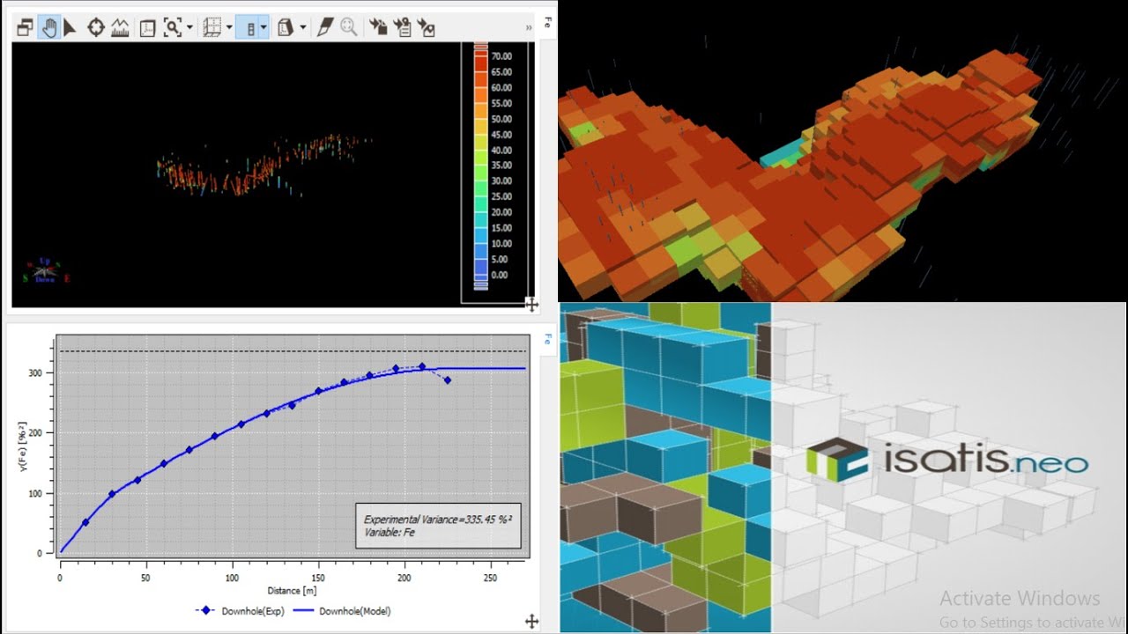The image size is (1128, 634).
Task: Click the zoom-to-extent magnifier icon
Action: 172,27
